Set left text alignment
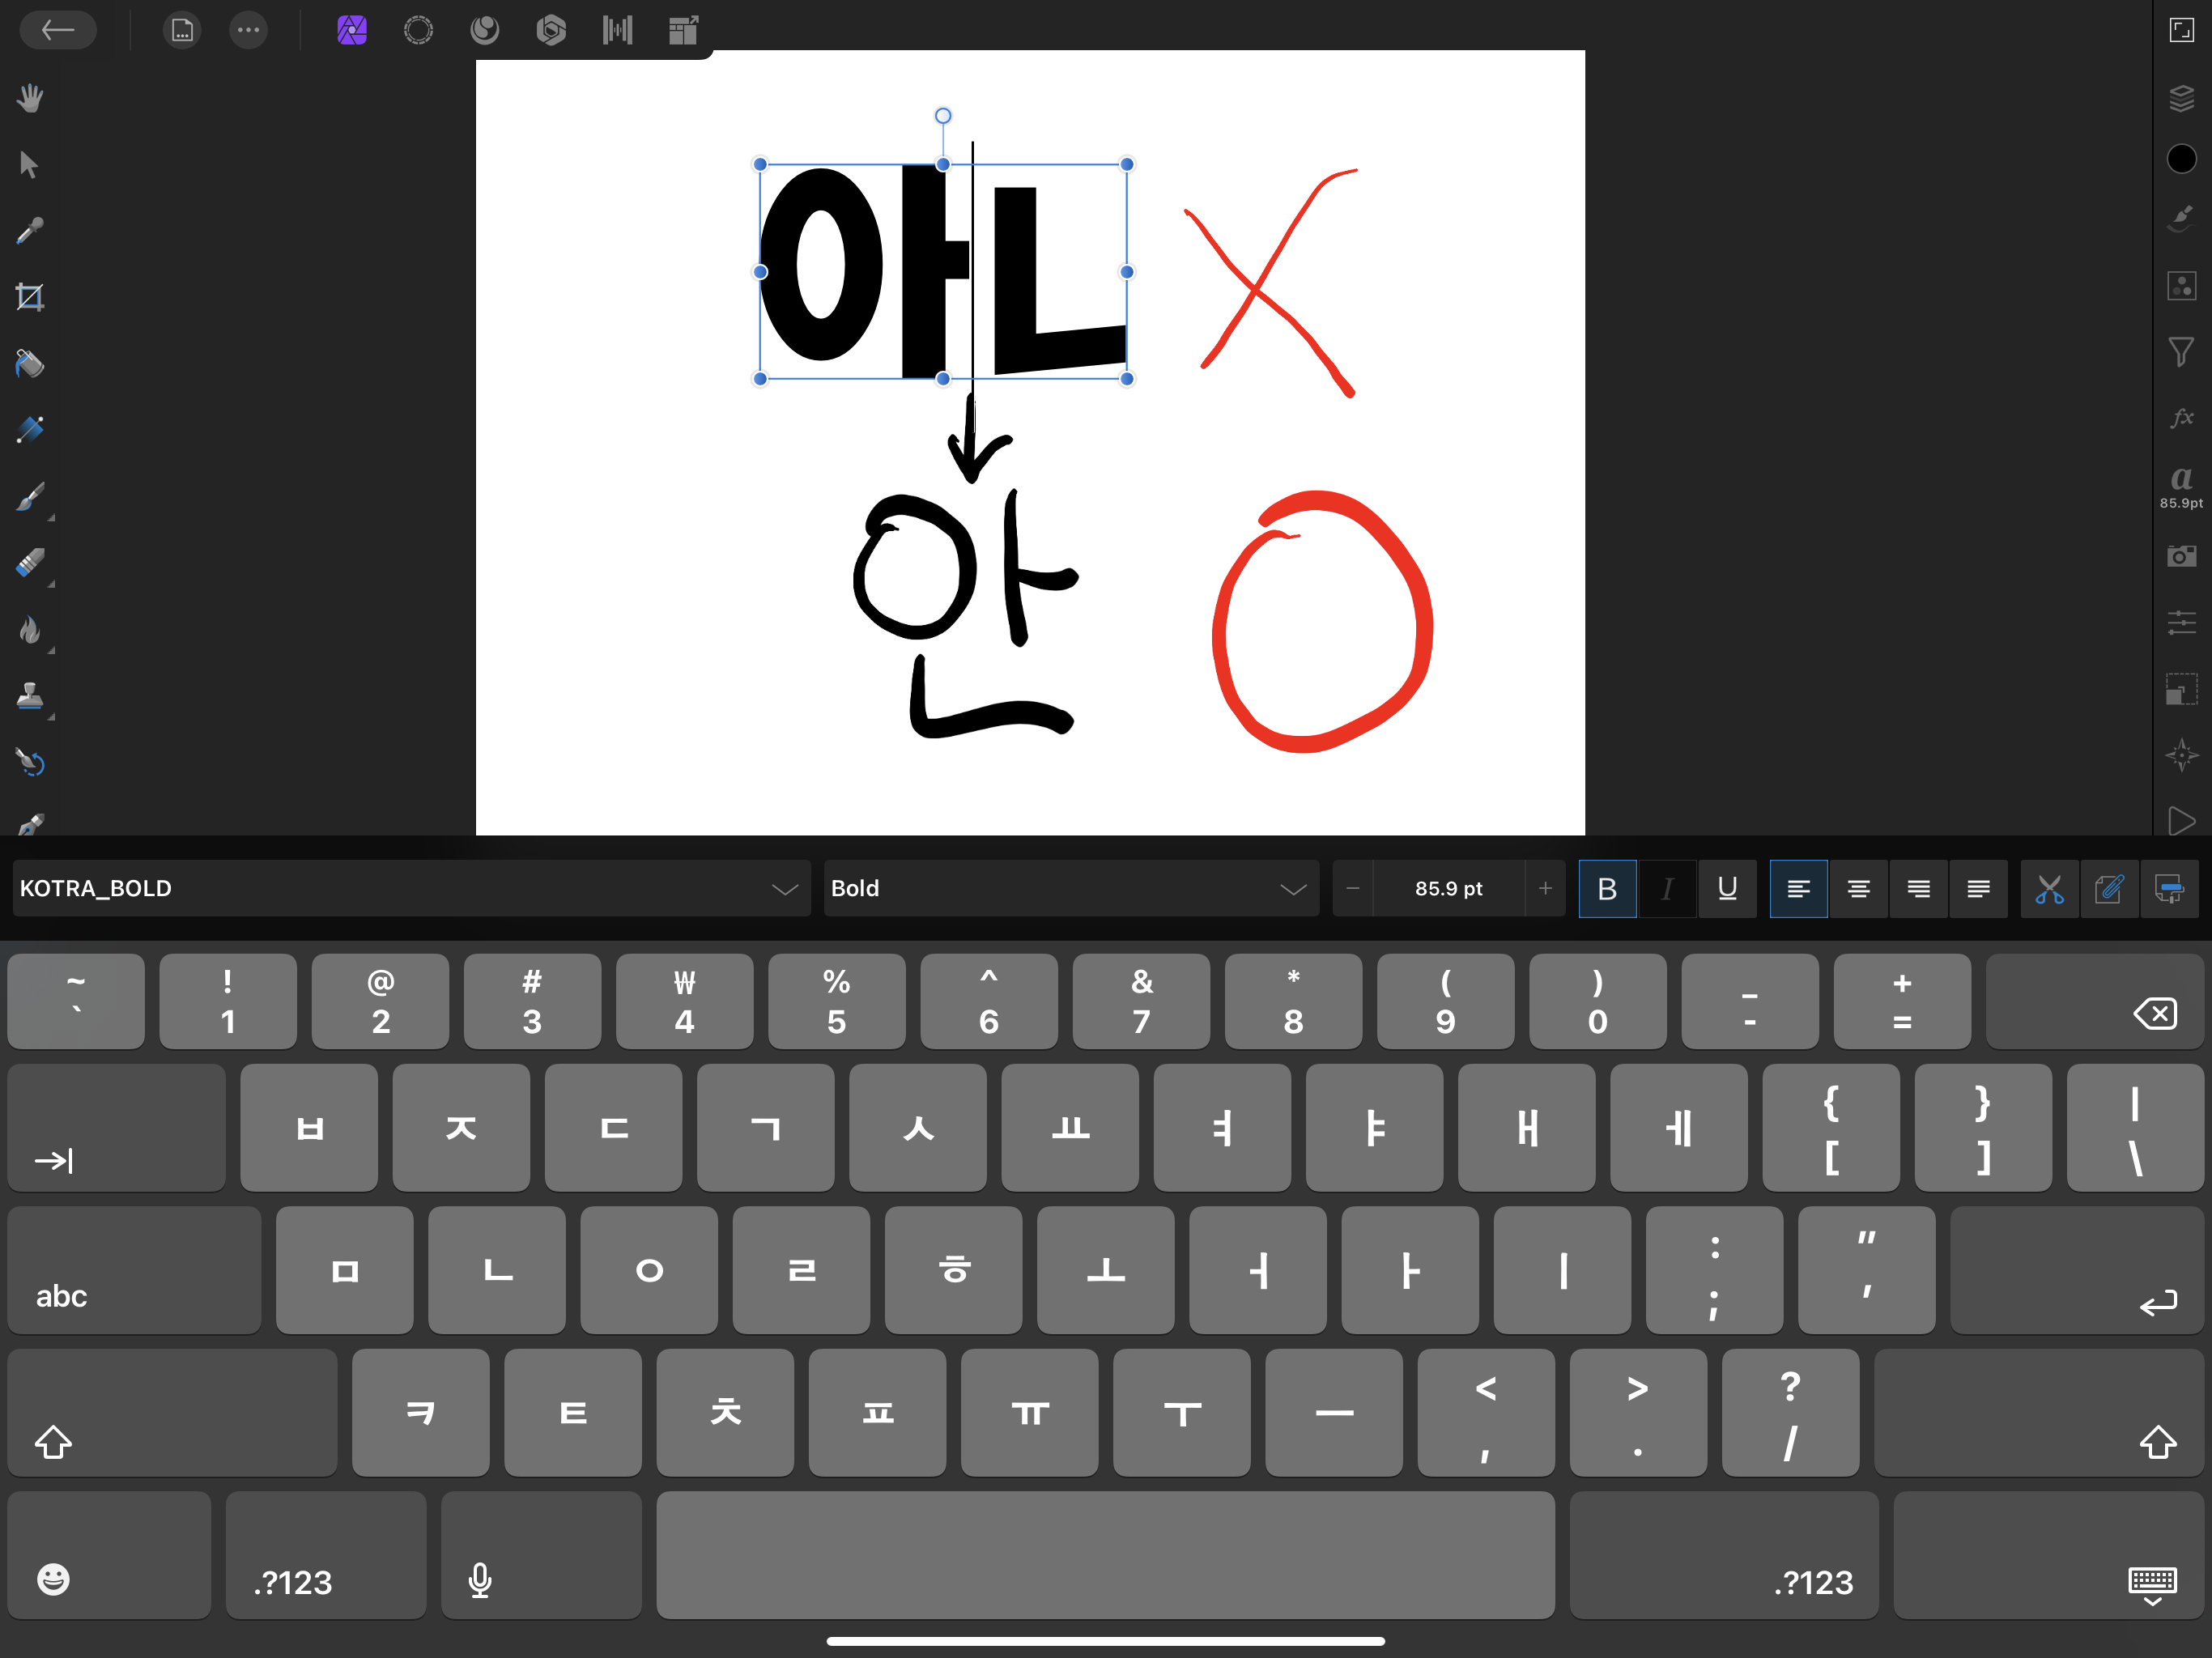This screenshot has height=1658, width=2212. (x=1798, y=888)
